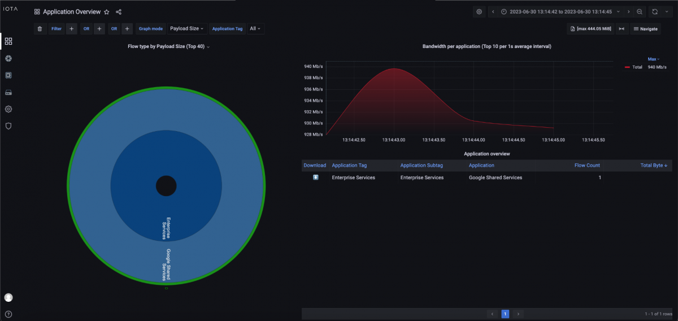Go to page 1 in table pagination

[x=505, y=314]
